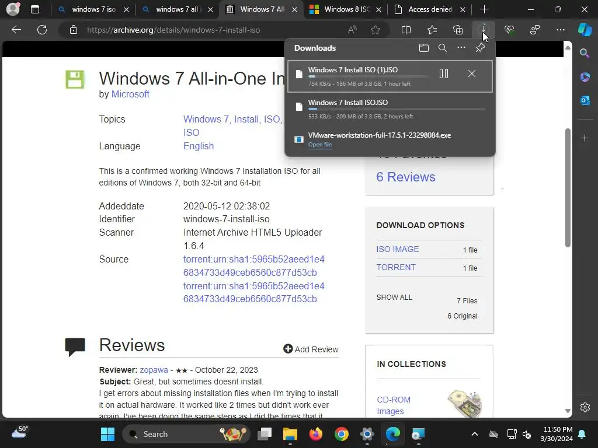Open the Microsoft author link
Viewport: 598px width, 448px height.
click(130, 94)
